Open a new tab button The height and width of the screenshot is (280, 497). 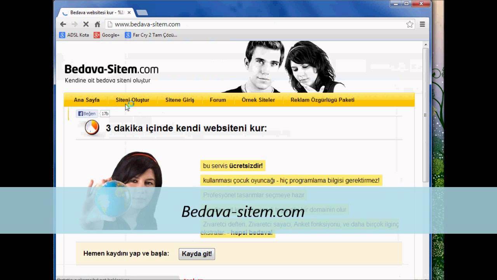click(x=142, y=12)
